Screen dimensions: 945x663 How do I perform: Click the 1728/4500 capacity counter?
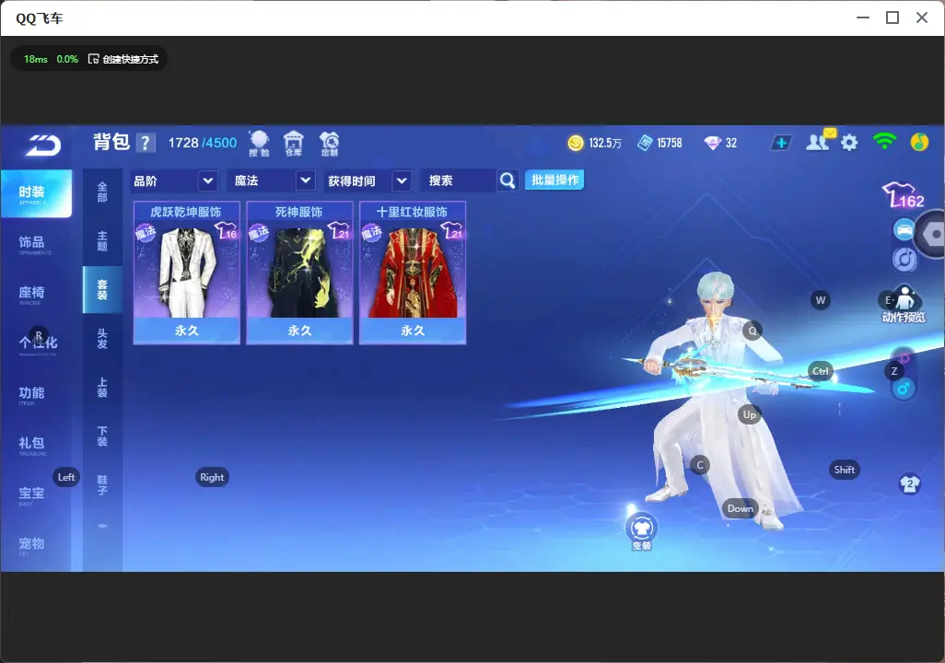[203, 143]
